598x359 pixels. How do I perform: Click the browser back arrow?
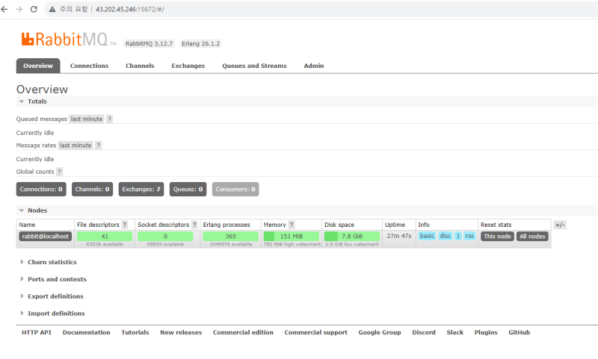[6, 9]
